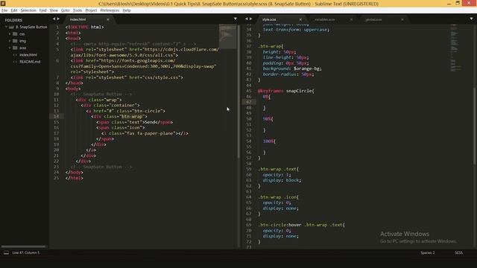Click the DOCTYPE html line

pyautogui.click(x=84, y=27)
